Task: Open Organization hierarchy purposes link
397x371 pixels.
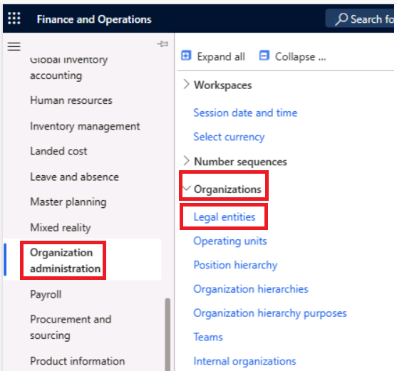Action: [x=270, y=313]
